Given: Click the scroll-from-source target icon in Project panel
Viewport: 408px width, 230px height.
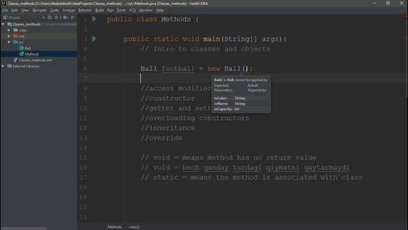Looking at the screenshot, I should click(x=50, y=17).
